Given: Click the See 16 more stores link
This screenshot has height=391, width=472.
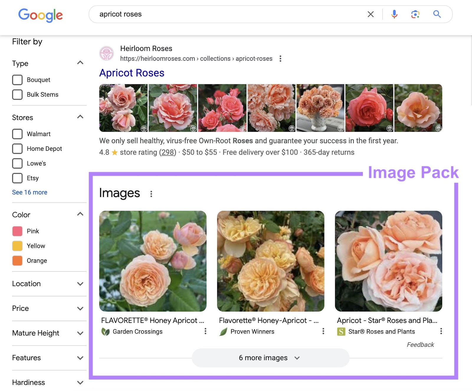Looking at the screenshot, I should 29,192.
